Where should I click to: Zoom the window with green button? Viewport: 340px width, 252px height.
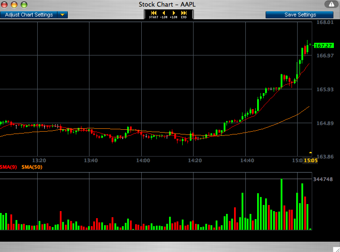point(24,5)
